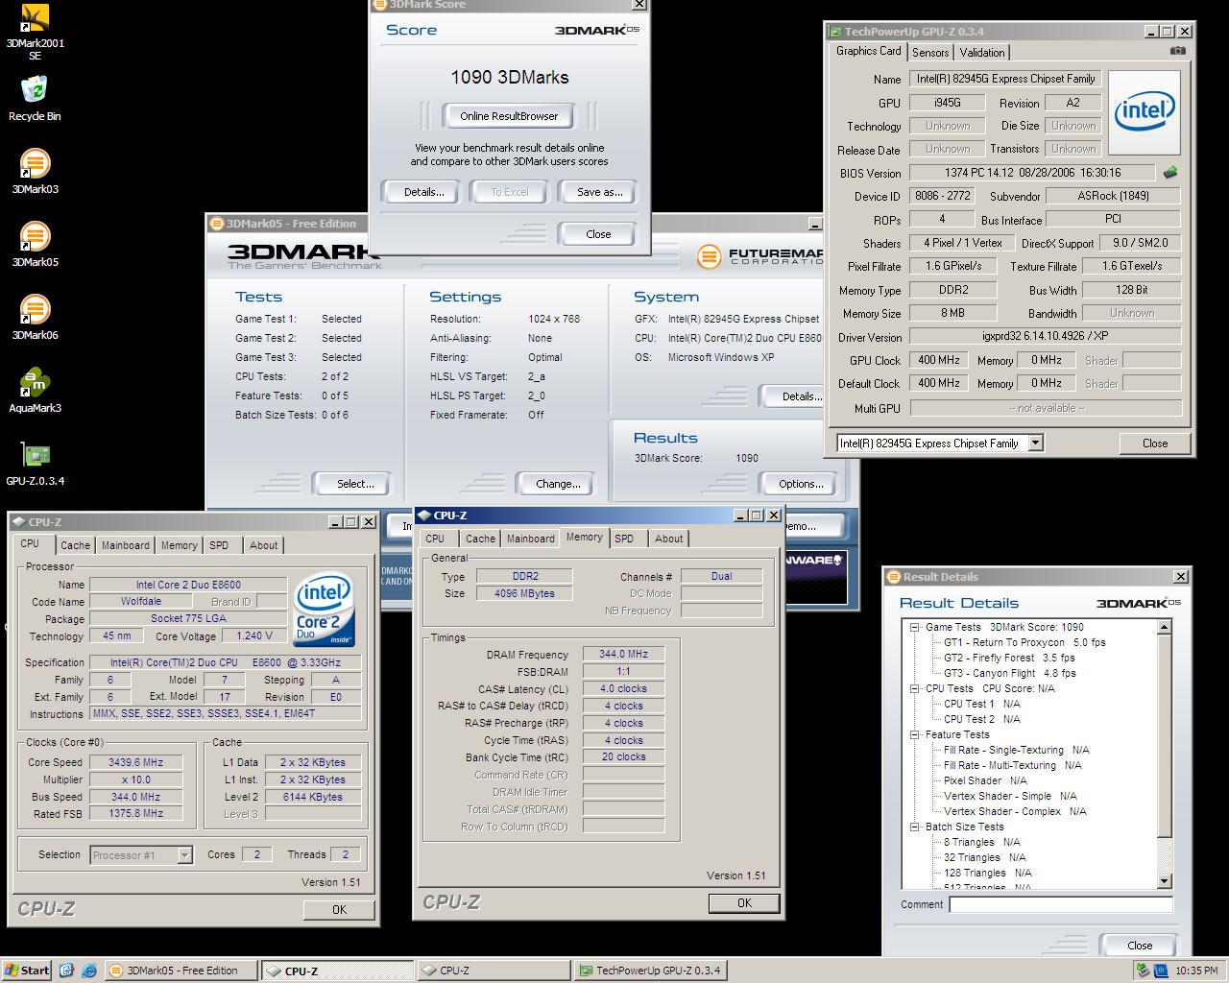Open the Start menu

(27, 971)
